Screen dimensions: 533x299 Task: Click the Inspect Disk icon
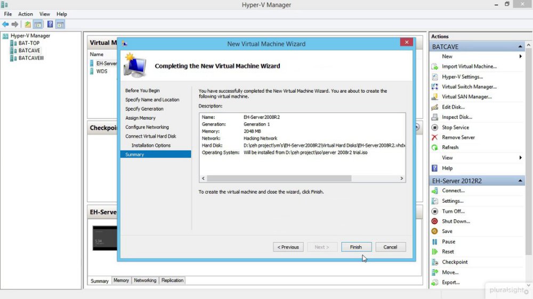coord(435,117)
